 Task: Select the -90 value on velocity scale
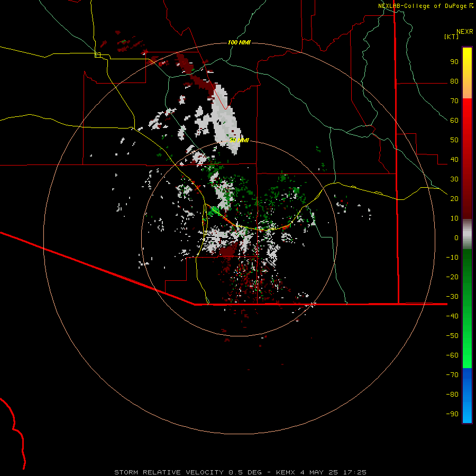[x=452, y=414]
